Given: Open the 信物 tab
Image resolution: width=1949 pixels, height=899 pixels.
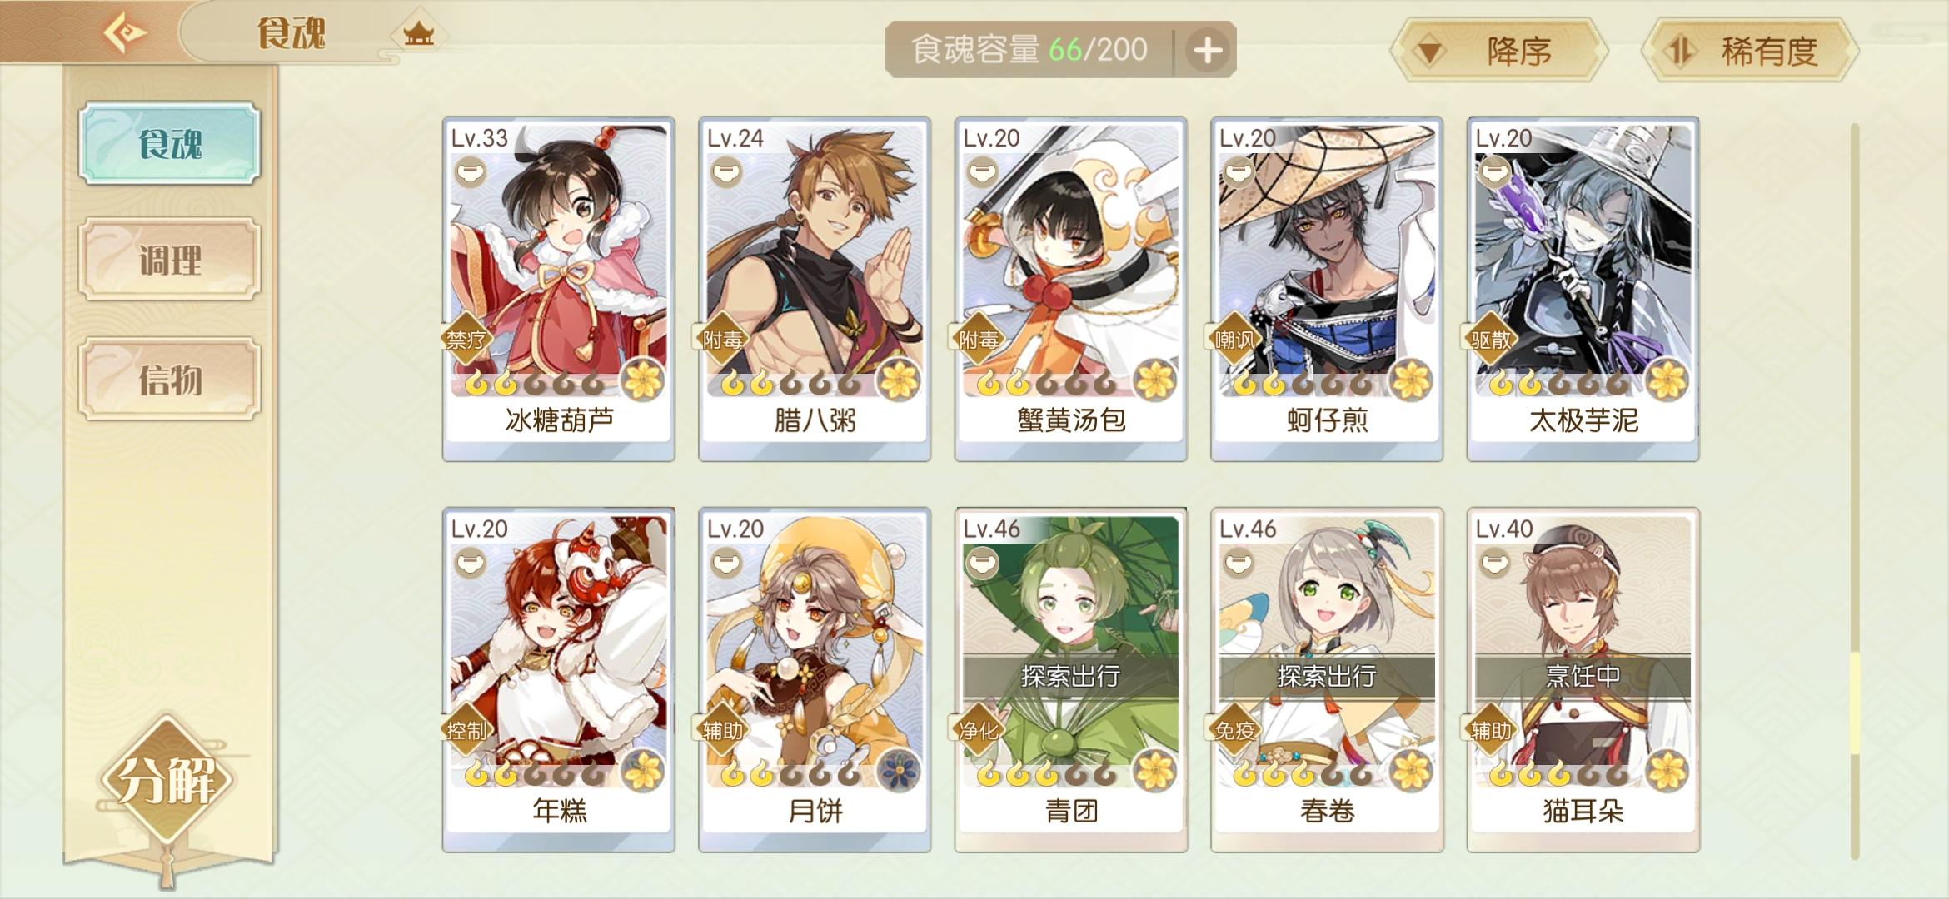Looking at the screenshot, I should [x=170, y=380].
